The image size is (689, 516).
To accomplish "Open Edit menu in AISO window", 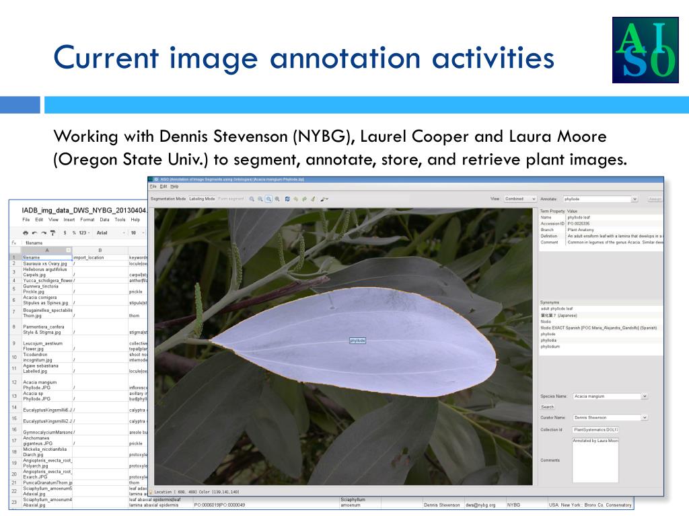I will [163, 187].
